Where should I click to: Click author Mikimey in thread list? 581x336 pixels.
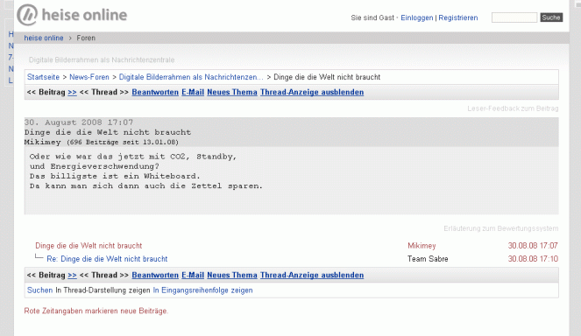pos(422,246)
